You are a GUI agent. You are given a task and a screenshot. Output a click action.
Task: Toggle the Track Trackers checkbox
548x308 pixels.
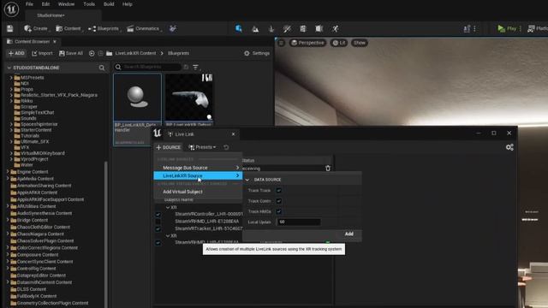click(x=279, y=190)
